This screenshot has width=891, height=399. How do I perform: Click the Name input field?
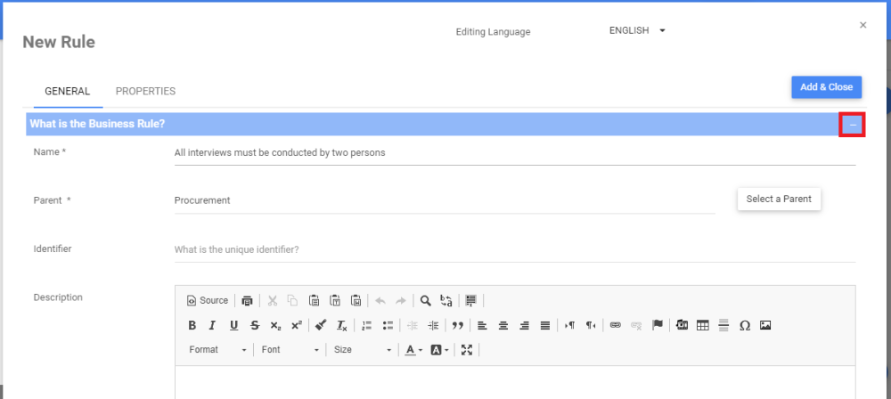(x=515, y=153)
